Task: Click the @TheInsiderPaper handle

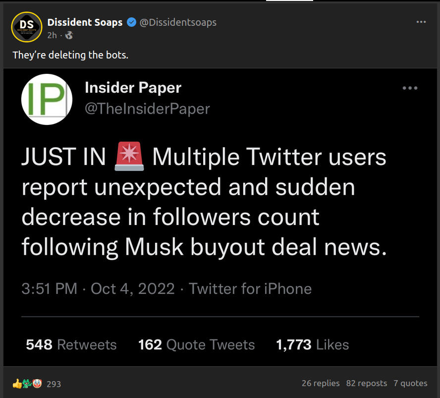Action: [147, 109]
